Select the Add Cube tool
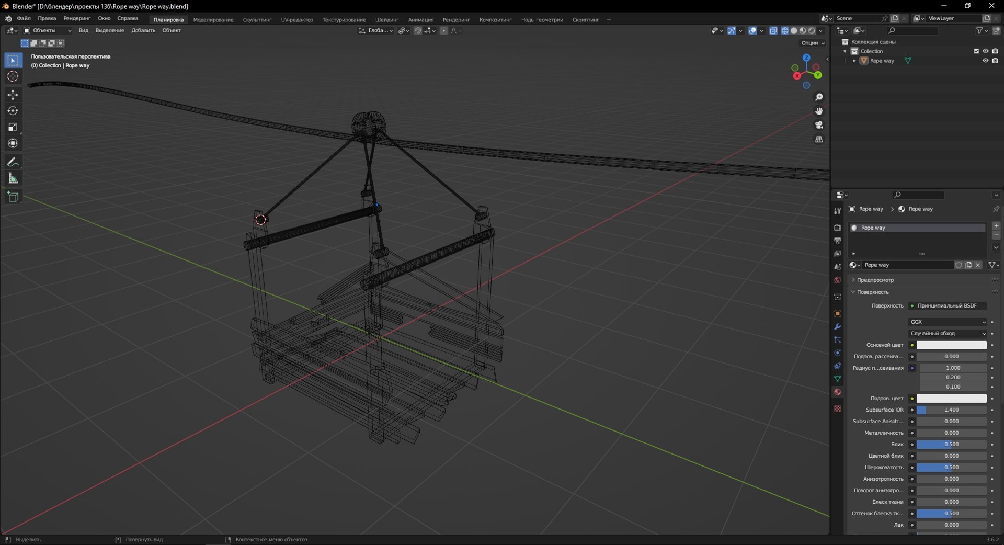 pyautogui.click(x=13, y=197)
